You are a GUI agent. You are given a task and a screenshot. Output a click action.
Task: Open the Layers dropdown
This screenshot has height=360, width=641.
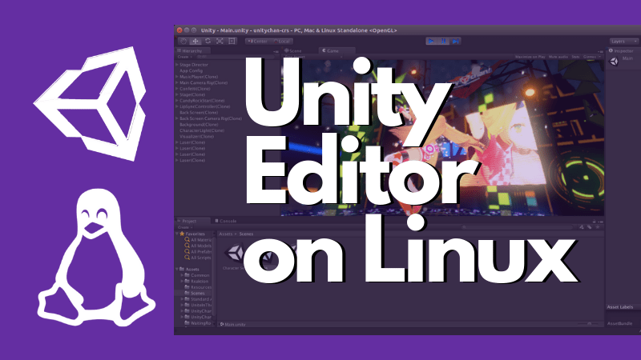point(623,40)
